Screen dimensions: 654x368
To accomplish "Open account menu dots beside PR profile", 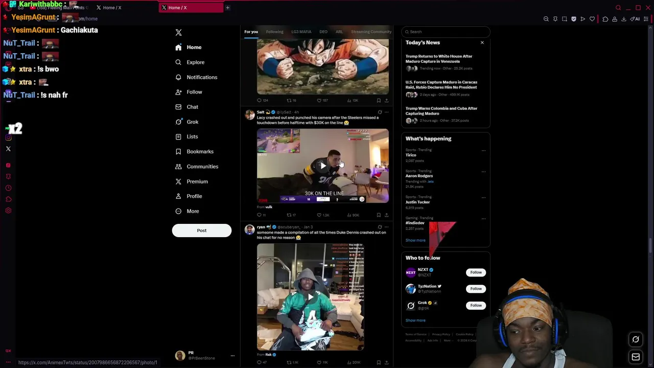I will (232, 356).
